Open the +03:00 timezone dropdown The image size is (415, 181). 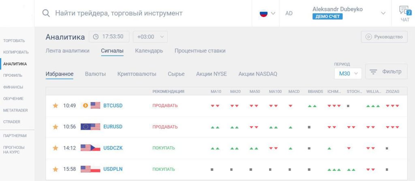point(150,37)
